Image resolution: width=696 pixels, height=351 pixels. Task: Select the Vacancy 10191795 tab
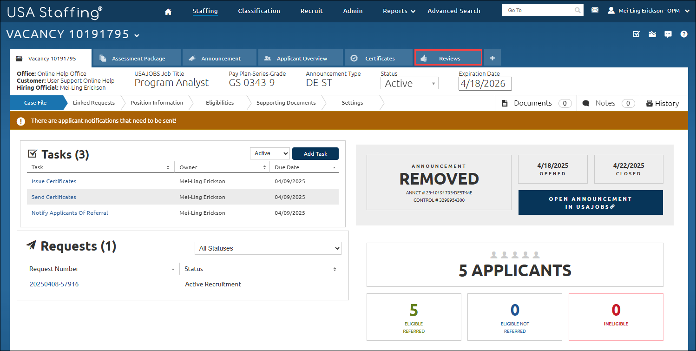[x=51, y=58]
